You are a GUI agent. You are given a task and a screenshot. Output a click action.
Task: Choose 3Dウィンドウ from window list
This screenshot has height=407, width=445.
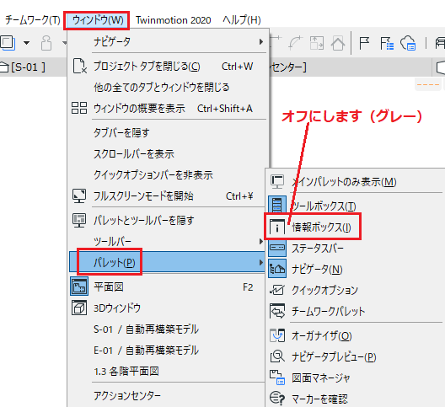(168, 308)
